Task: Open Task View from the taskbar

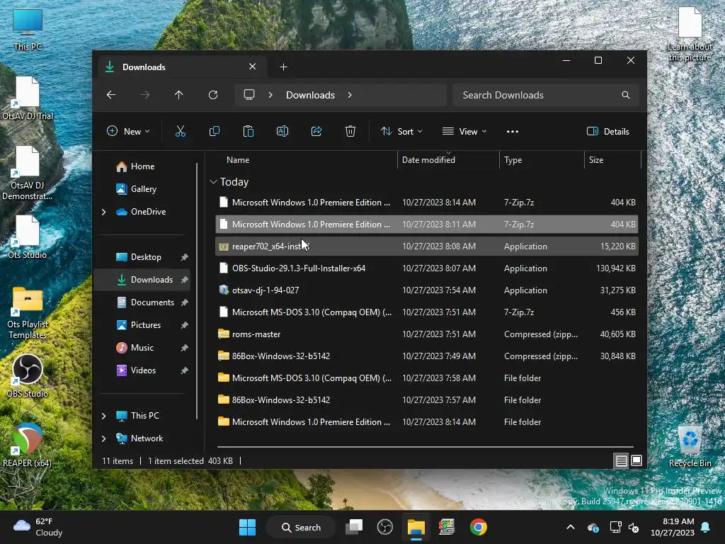Action: tap(355, 527)
